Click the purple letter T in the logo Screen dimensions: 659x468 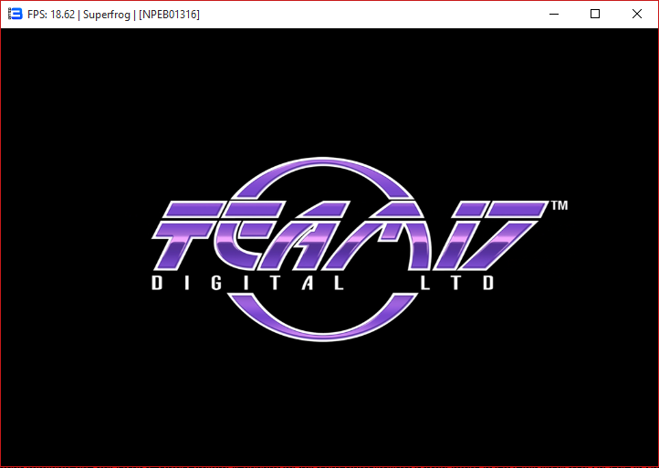192,233
